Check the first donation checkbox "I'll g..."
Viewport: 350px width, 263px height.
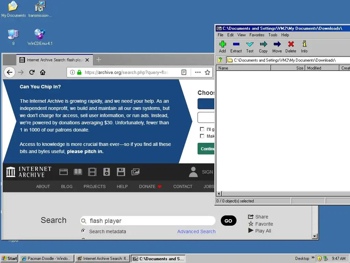[202, 129]
